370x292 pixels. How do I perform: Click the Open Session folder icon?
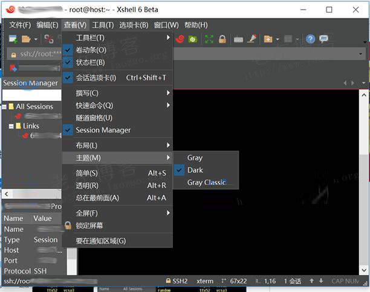coord(26,39)
